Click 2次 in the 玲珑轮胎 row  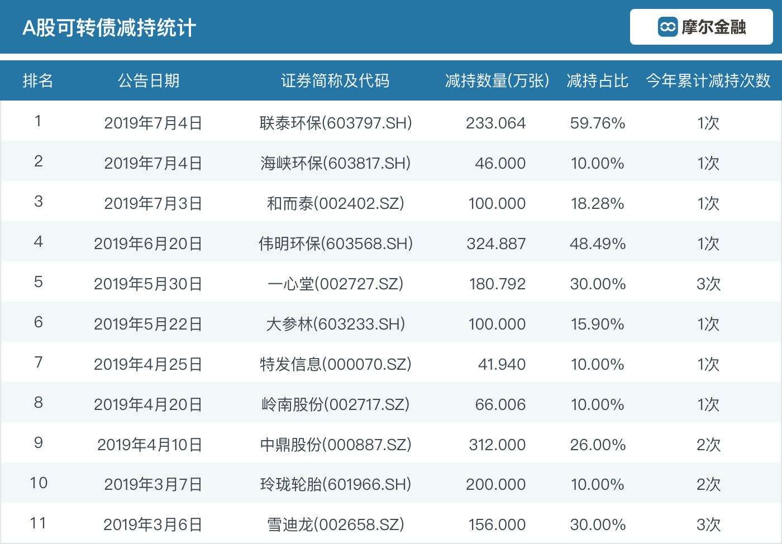coord(708,484)
